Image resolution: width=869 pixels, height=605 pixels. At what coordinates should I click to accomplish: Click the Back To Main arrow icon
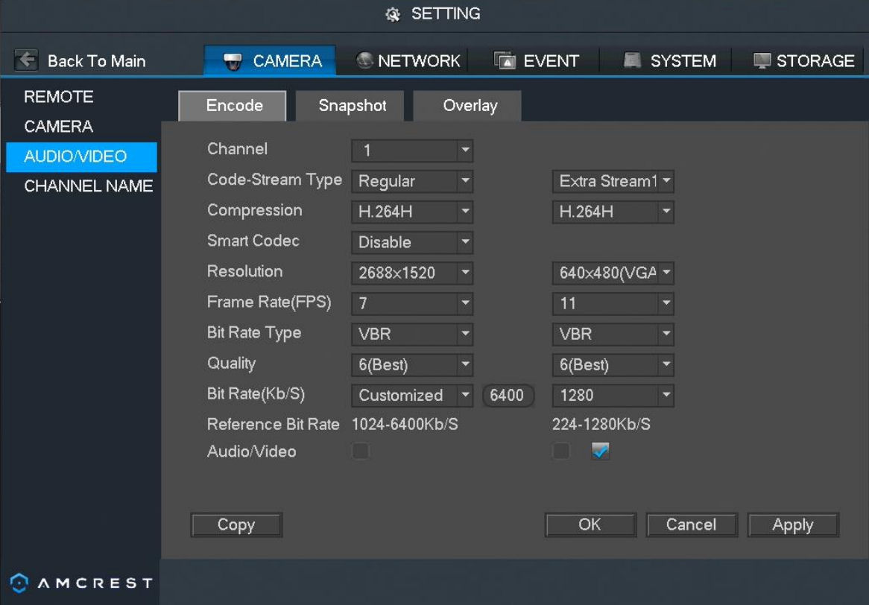coord(26,60)
